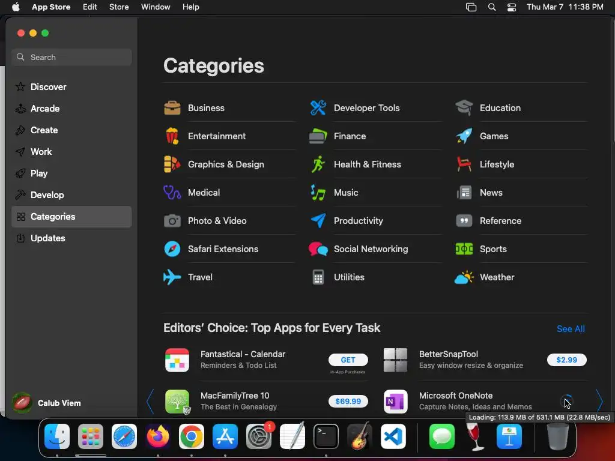
Task: Open the Edit menu
Action: (x=90, y=7)
